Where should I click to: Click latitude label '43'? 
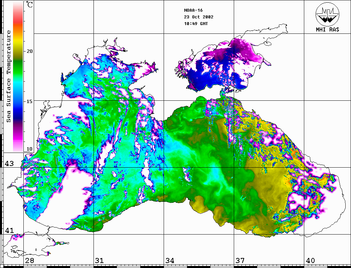[x=9, y=164]
